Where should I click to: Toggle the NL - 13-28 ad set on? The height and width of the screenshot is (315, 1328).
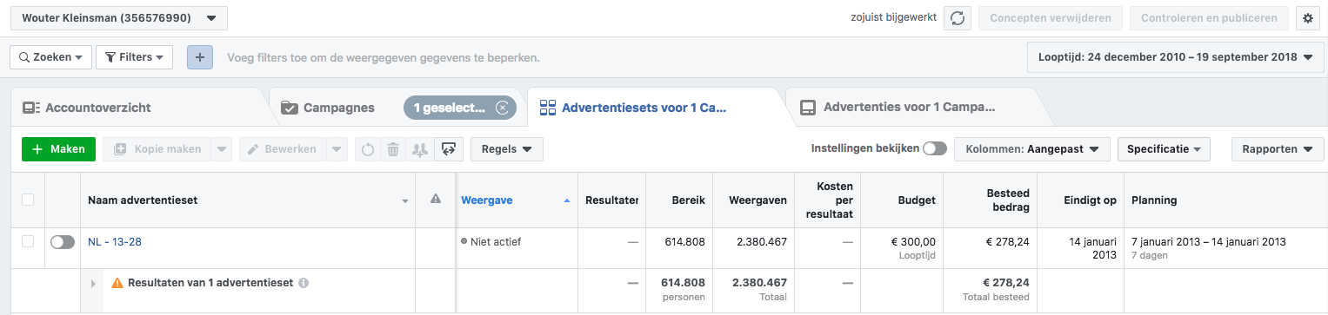[63, 242]
